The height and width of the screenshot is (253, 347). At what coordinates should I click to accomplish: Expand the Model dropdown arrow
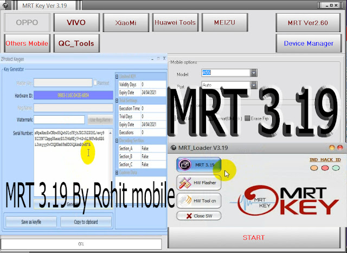click(254, 73)
